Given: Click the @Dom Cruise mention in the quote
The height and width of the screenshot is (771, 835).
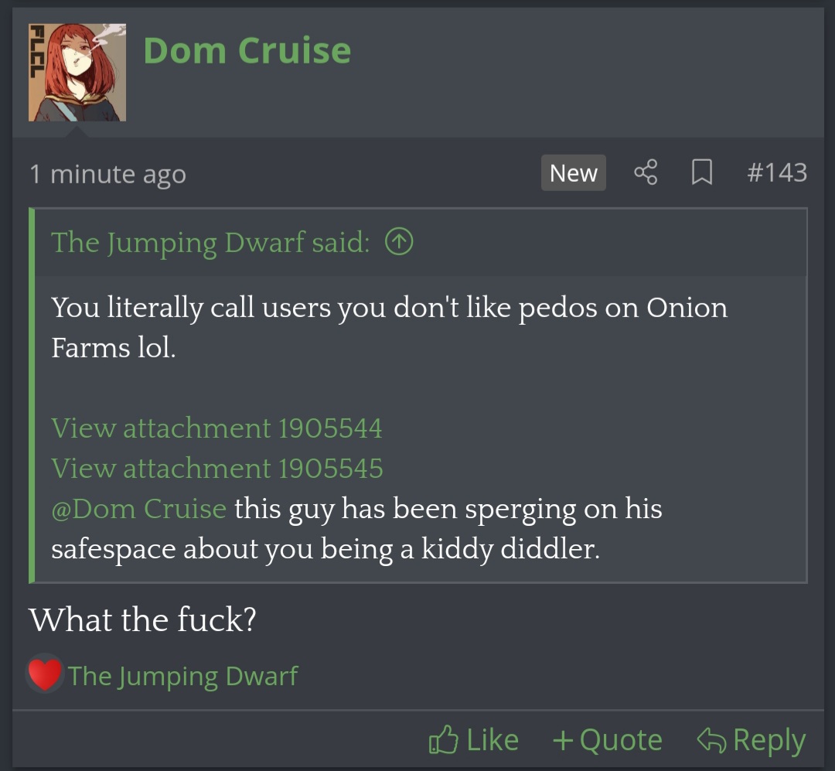Looking at the screenshot, I should tap(138, 509).
